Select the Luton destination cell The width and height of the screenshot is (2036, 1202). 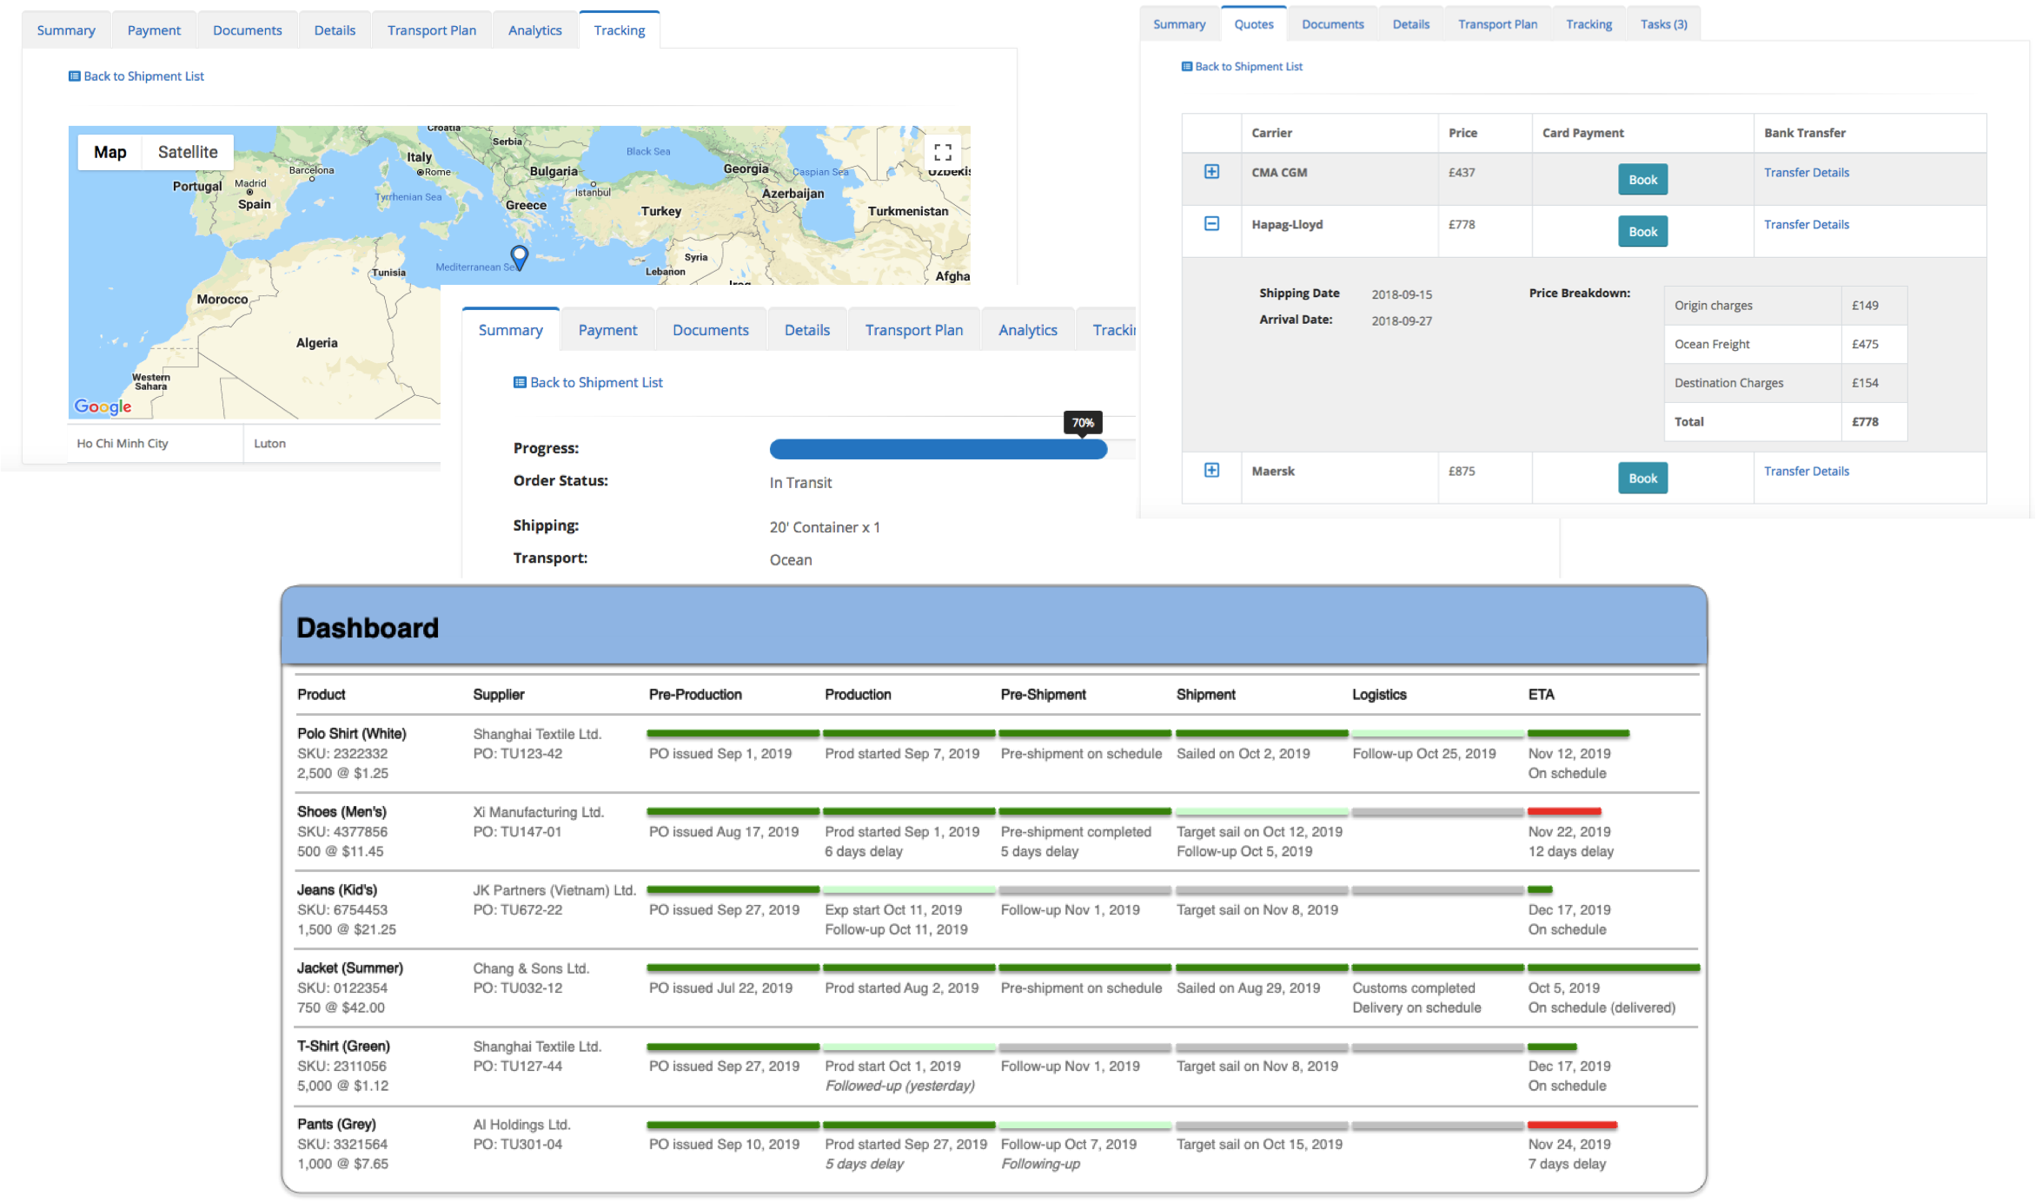click(342, 444)
